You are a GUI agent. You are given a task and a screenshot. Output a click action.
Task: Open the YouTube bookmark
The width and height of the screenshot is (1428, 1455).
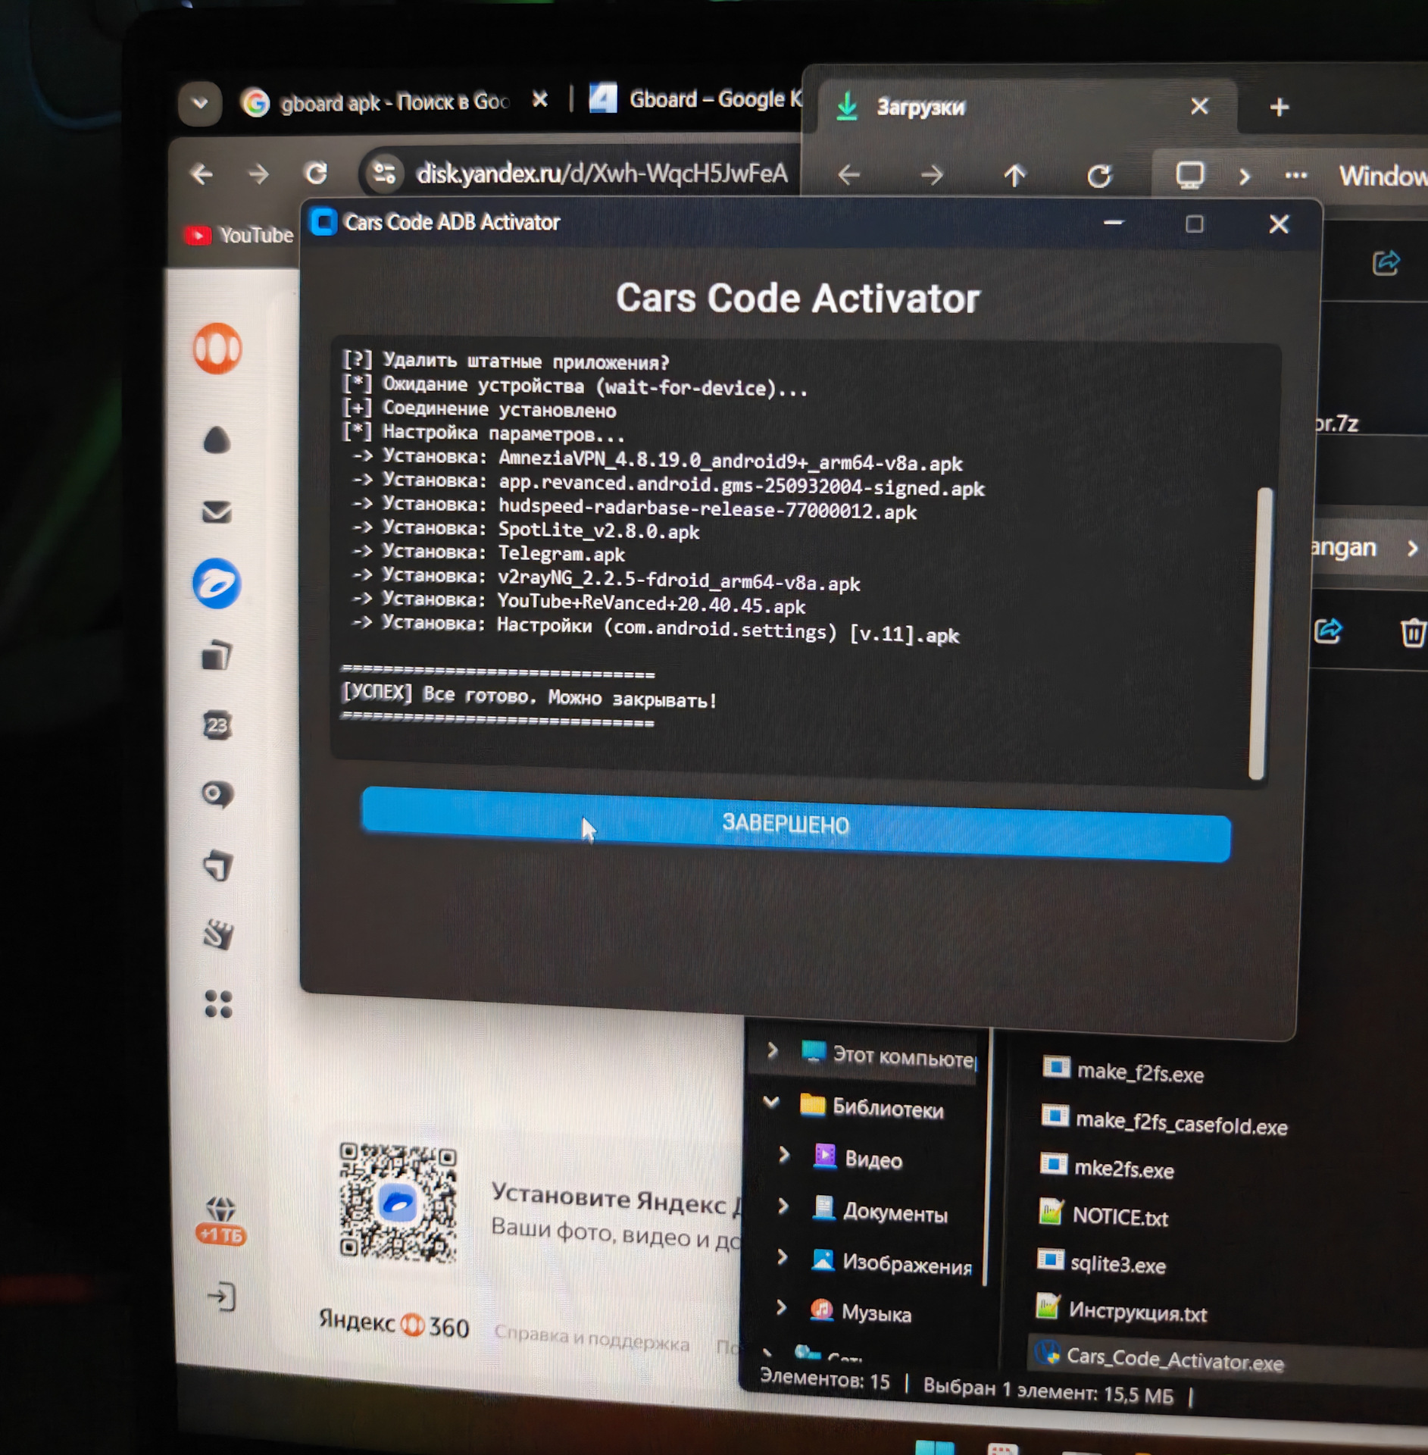239,235
